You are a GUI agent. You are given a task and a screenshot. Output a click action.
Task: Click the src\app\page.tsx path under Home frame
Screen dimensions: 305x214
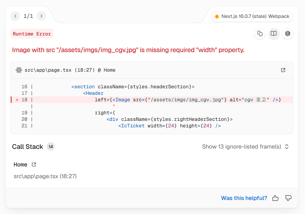pyautogui.click(x=45, y=176)
